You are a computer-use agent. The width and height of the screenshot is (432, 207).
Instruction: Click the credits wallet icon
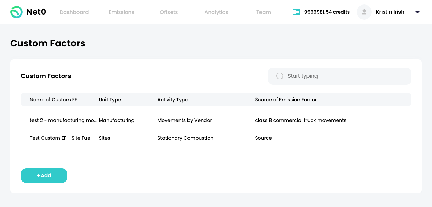[296, 12]
